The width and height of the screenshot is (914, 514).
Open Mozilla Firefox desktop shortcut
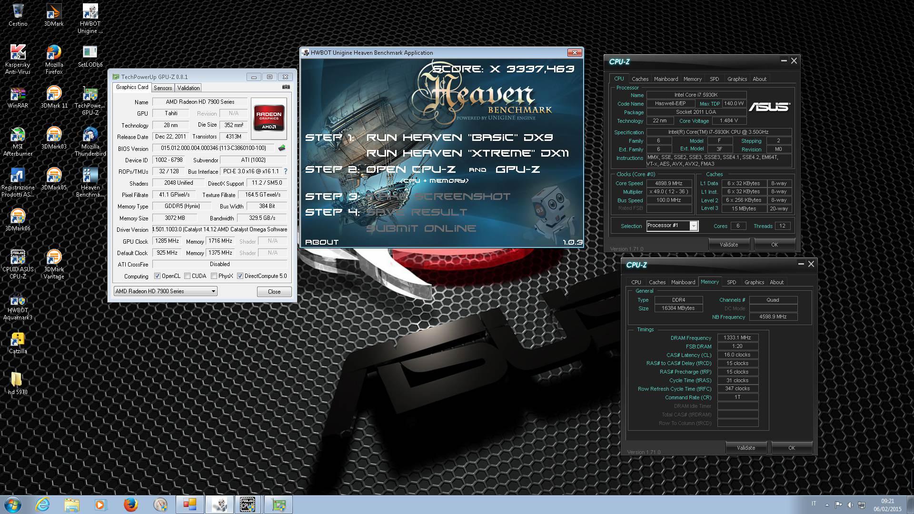point(54,59)
